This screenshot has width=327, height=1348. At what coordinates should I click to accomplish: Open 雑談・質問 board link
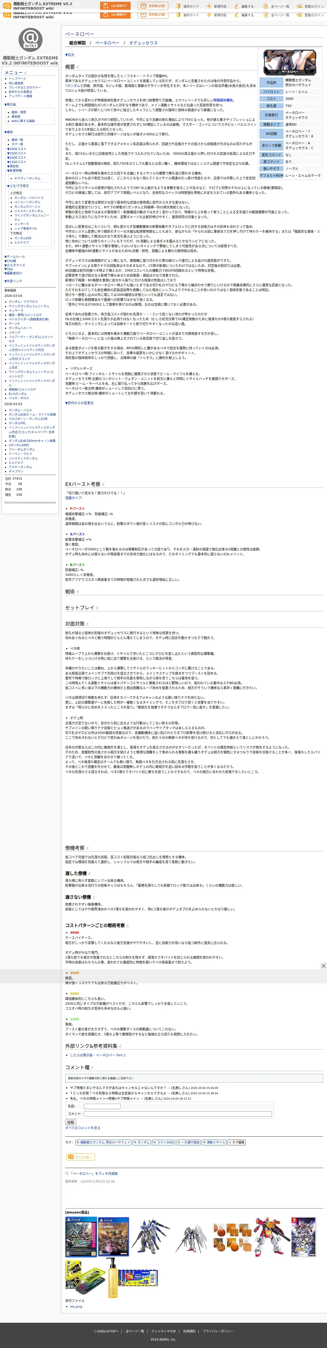point(19,112)
